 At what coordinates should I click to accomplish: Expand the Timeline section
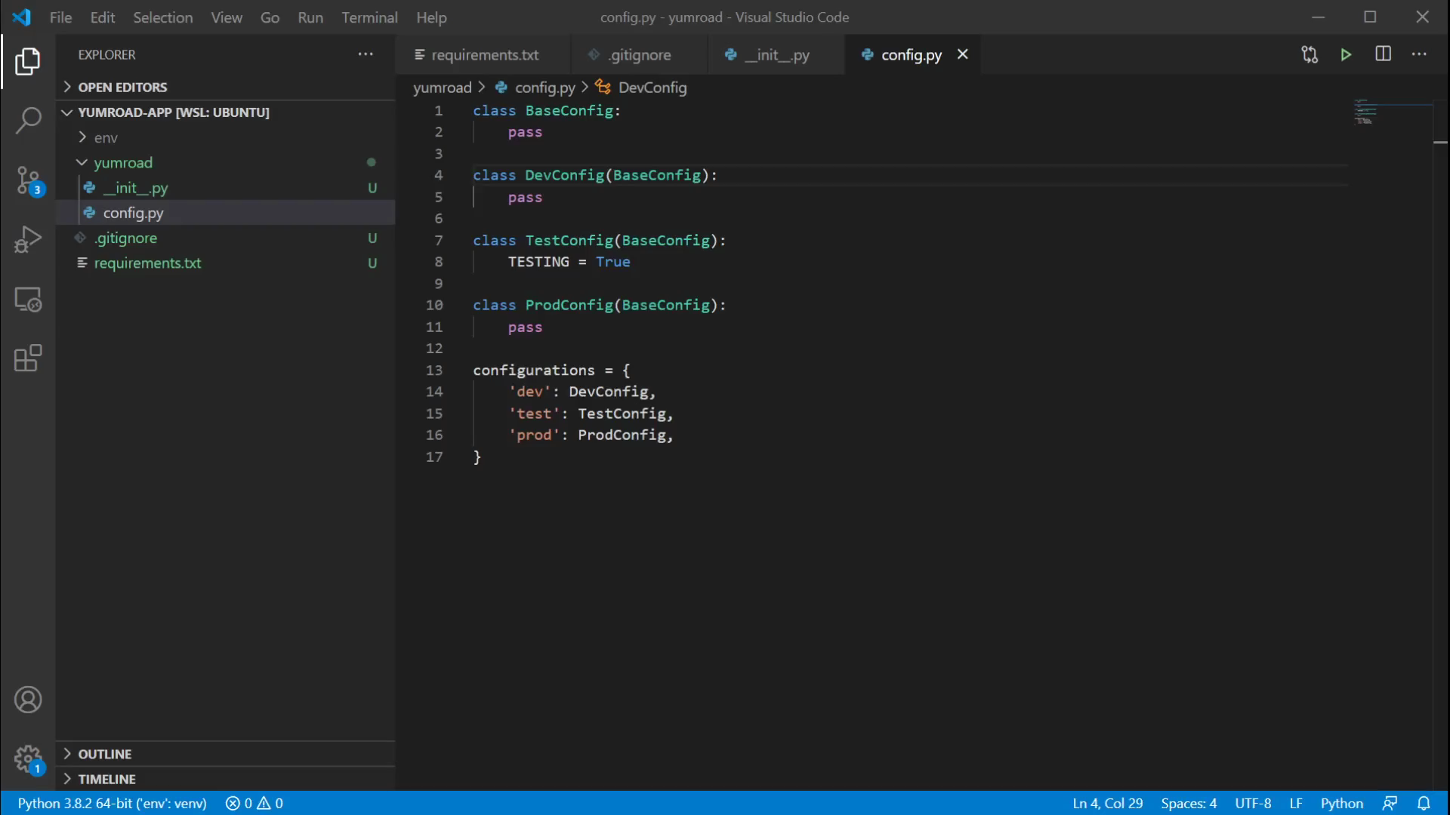tap(225, 779)
